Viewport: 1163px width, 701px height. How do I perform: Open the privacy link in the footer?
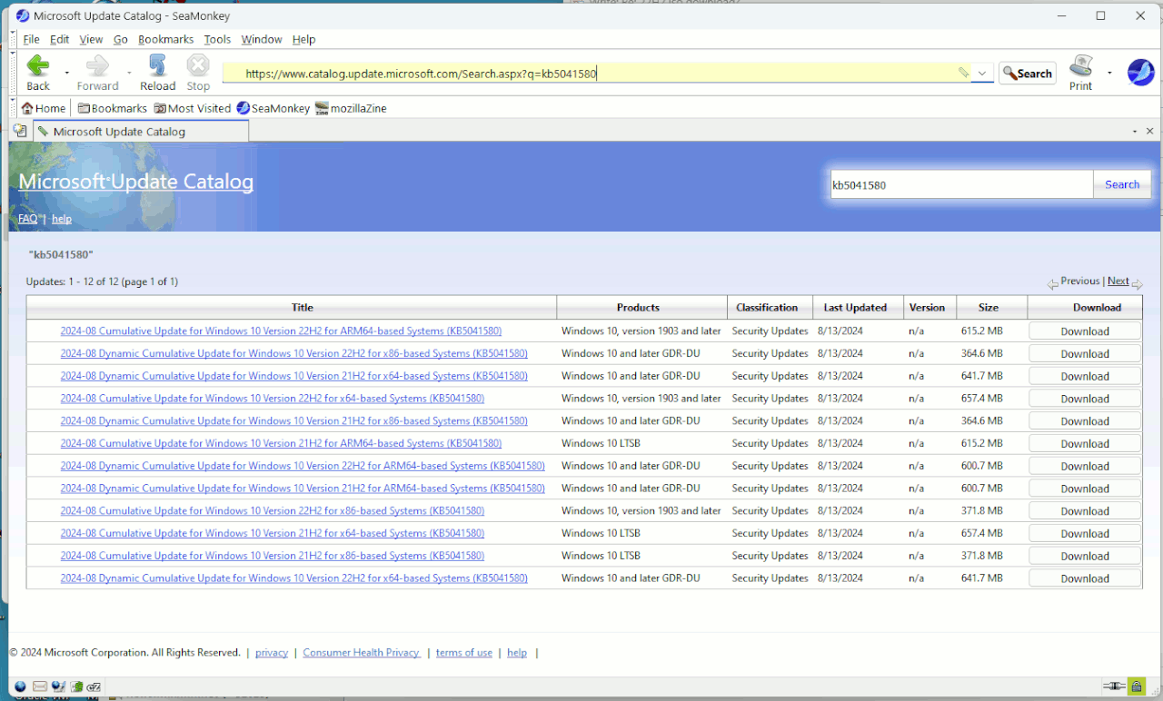(272, 653)
